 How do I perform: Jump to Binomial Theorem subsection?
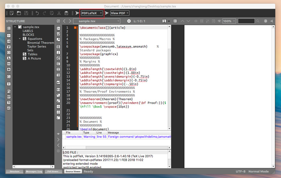(x=41, y=43)
